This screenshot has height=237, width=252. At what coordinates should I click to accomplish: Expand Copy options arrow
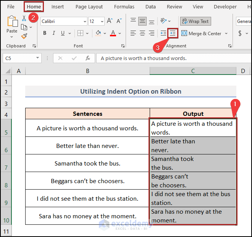tap(31, 28)
